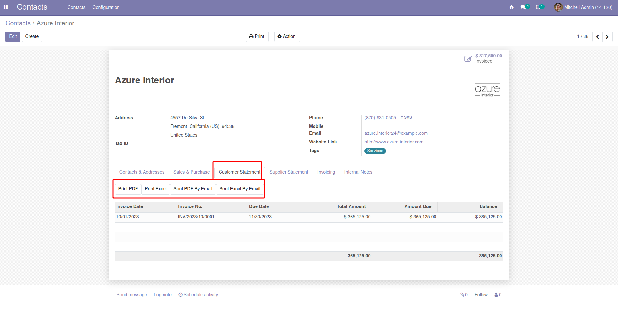Click the debug bug icon in navbar

point(511,7)
